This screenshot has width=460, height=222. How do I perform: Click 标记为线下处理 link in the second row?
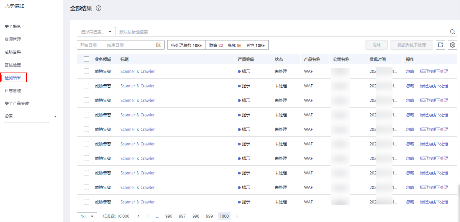434,86
